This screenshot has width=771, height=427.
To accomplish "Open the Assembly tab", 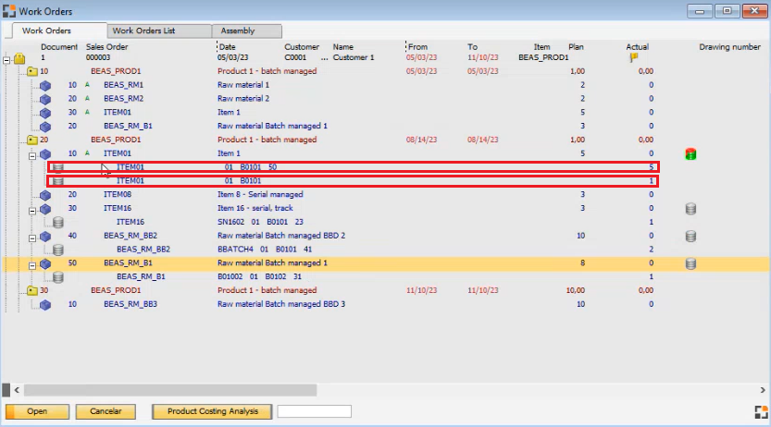I will pyautogui.click(x=238, y=30).
